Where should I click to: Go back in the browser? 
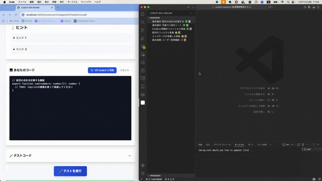[4, 15]
